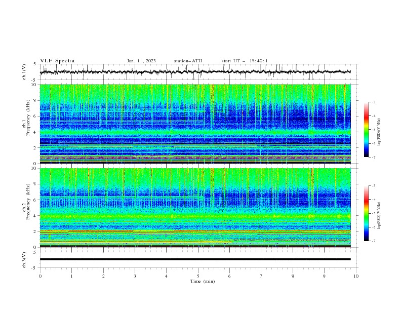This screenshot has height=310, width=401.
Task: Click time axis tick label "0"
Action: (40, 276)
